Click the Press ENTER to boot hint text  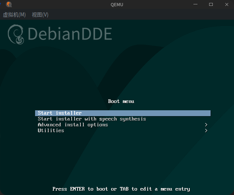tap(121, 189)
